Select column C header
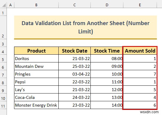The width and height of the screenshot is (162, 115). coord(75,5)
